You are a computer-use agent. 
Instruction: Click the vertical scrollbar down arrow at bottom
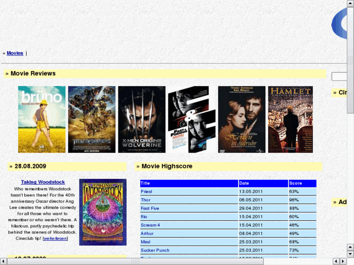pyautogui.click(x=350, y=254)
